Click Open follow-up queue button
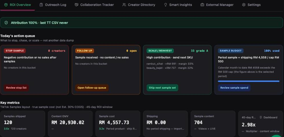Image resolution: width=284 pixels, height=137 pixels. 92,88
